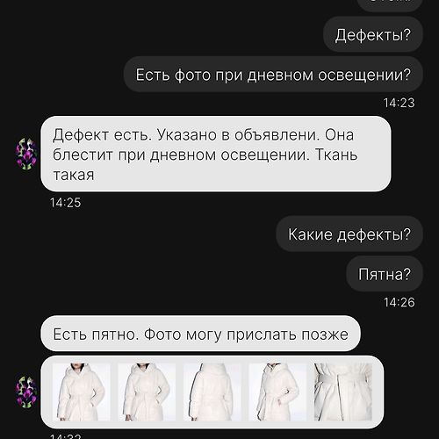
Task: Open the fifth photo showing belt close-up
Action: click(x=343, y=392)
